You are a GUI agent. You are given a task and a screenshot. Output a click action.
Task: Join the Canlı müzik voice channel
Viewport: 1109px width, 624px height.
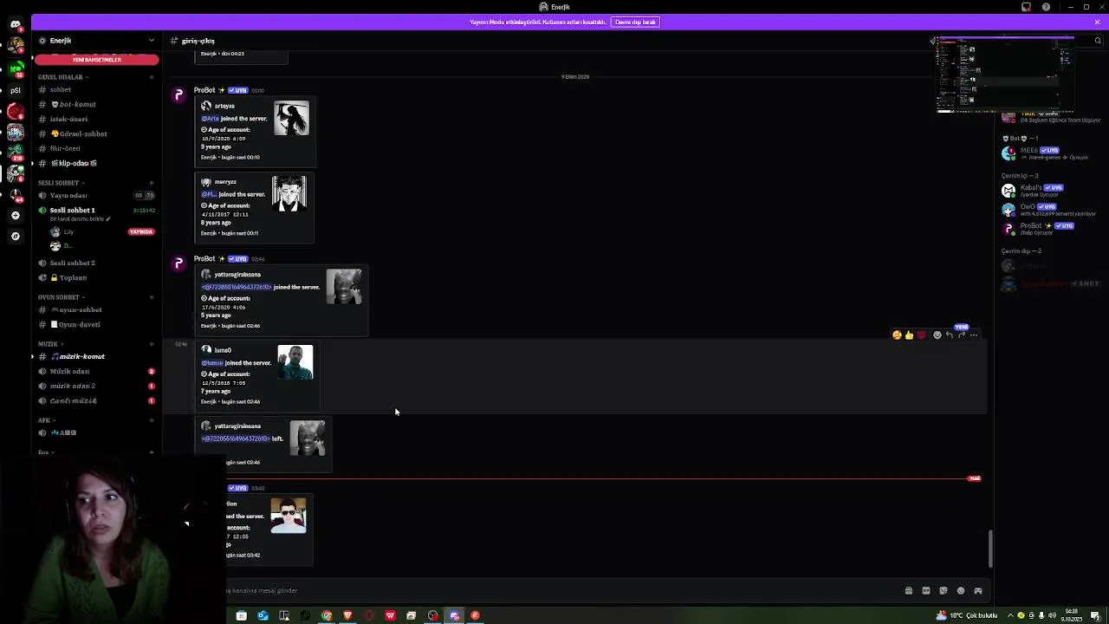click(96, 400)
